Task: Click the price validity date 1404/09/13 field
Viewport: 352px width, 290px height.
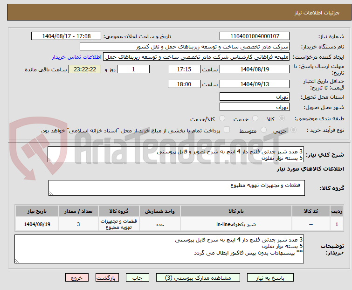Action: pos(255,84)
